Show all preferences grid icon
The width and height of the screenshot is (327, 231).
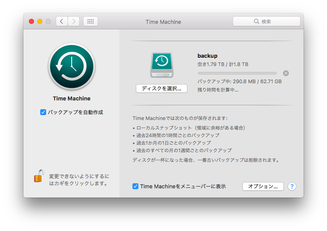[x=91, y=21]
